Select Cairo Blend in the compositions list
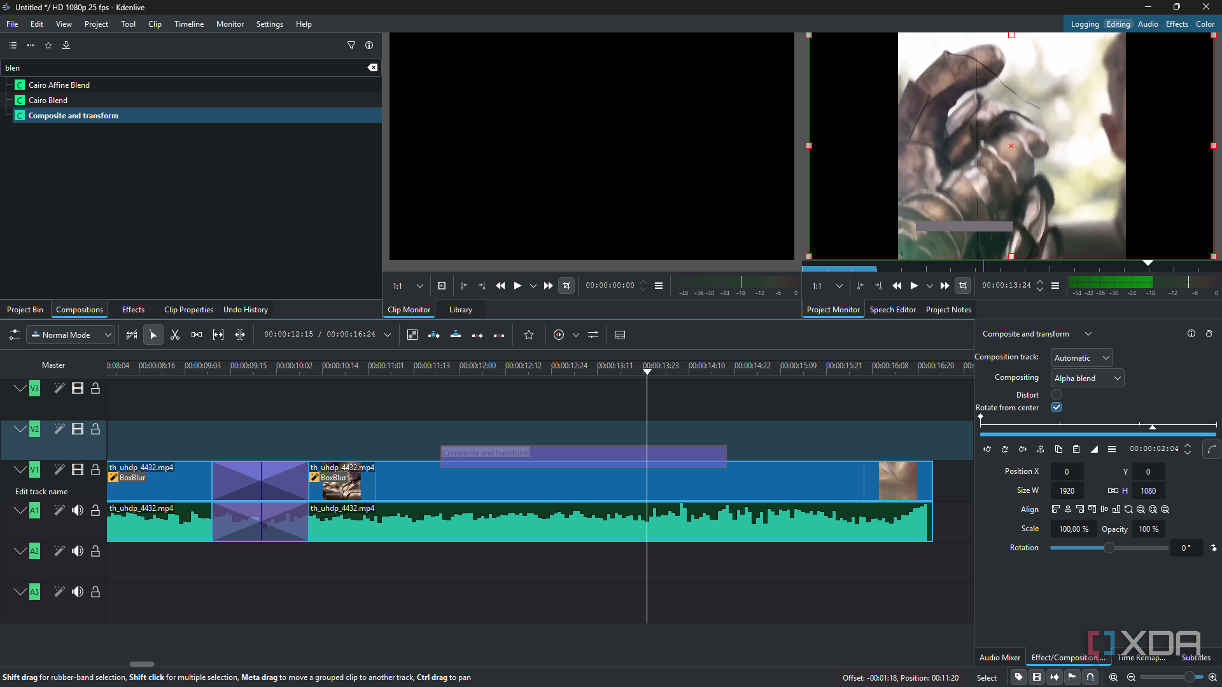 point(48,100)
